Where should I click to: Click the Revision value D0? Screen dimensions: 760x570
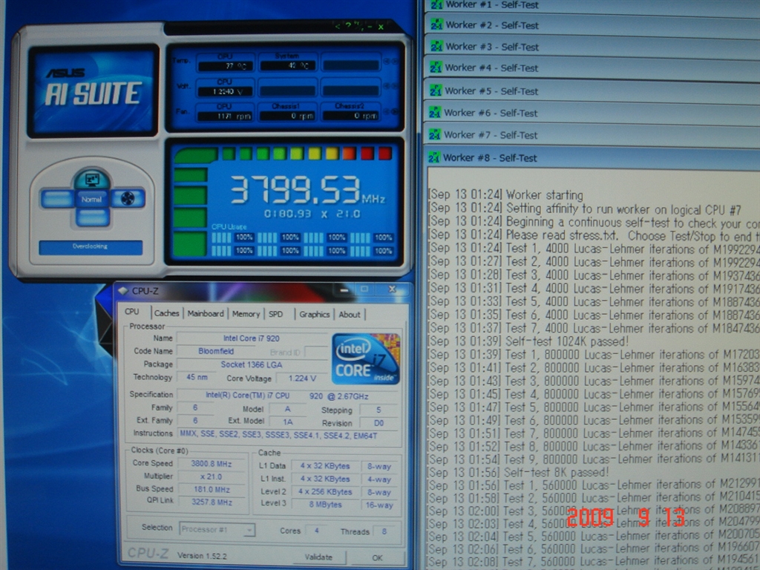coord(379,423)
